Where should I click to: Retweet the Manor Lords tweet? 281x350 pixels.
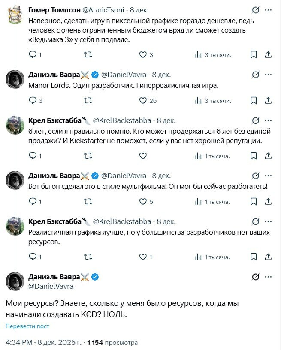point(88,101)
